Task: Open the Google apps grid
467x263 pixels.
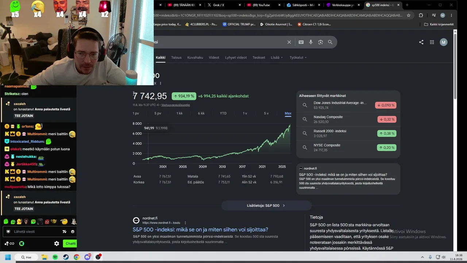Action: pyautogui.click(x=432, y=42)
